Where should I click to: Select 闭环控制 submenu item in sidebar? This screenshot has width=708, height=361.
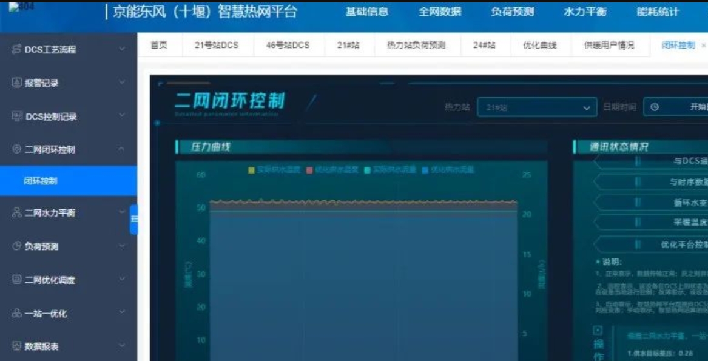[x=68, y=181]
